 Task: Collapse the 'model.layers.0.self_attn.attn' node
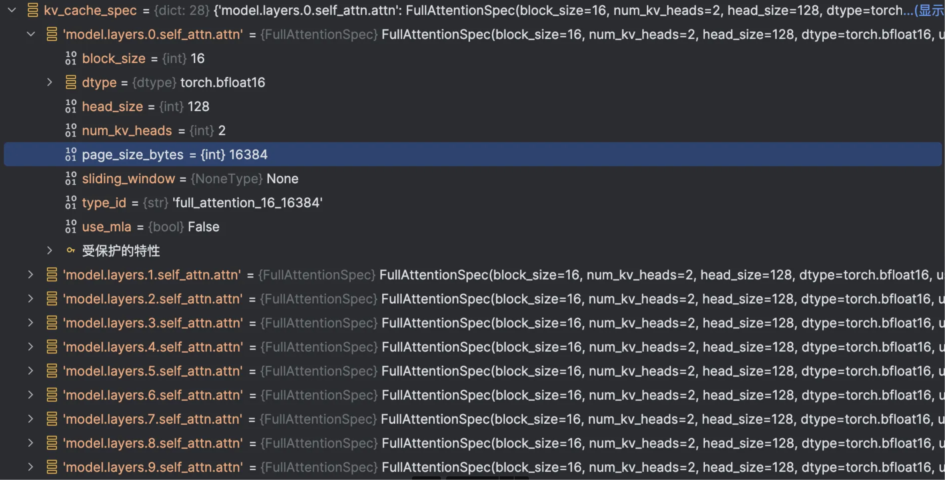click(31, 34)
